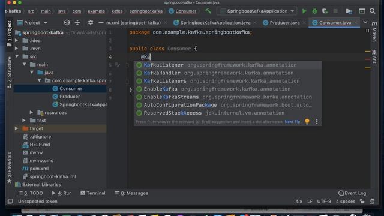
Task: Click the pause highlighting icon in the editor
Action: 367,31
